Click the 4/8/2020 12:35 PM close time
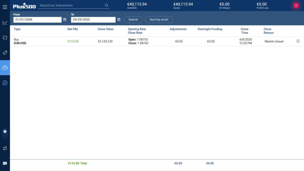This screenshot has height=171, width=304. tap(246, 41)
